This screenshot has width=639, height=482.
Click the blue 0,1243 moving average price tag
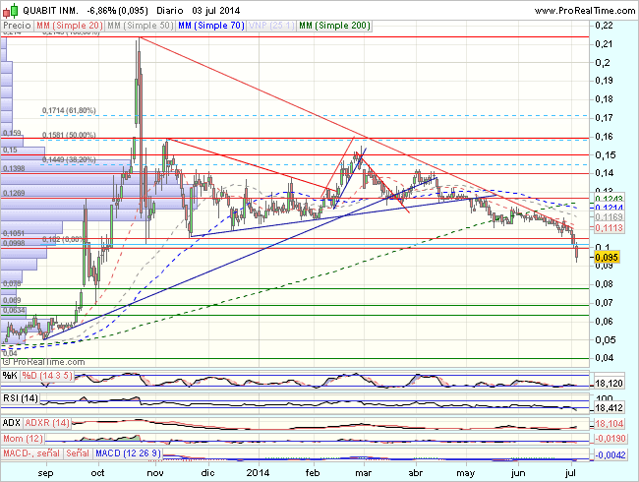point(611,200)
